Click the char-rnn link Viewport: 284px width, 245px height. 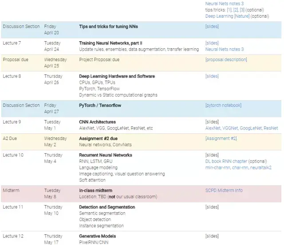[240, 167]
